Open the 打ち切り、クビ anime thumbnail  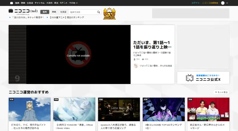pyautogui.click(x=29, y=110)
